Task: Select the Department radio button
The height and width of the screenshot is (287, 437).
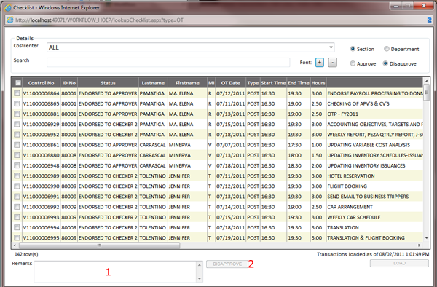Action: click(386, 49)
